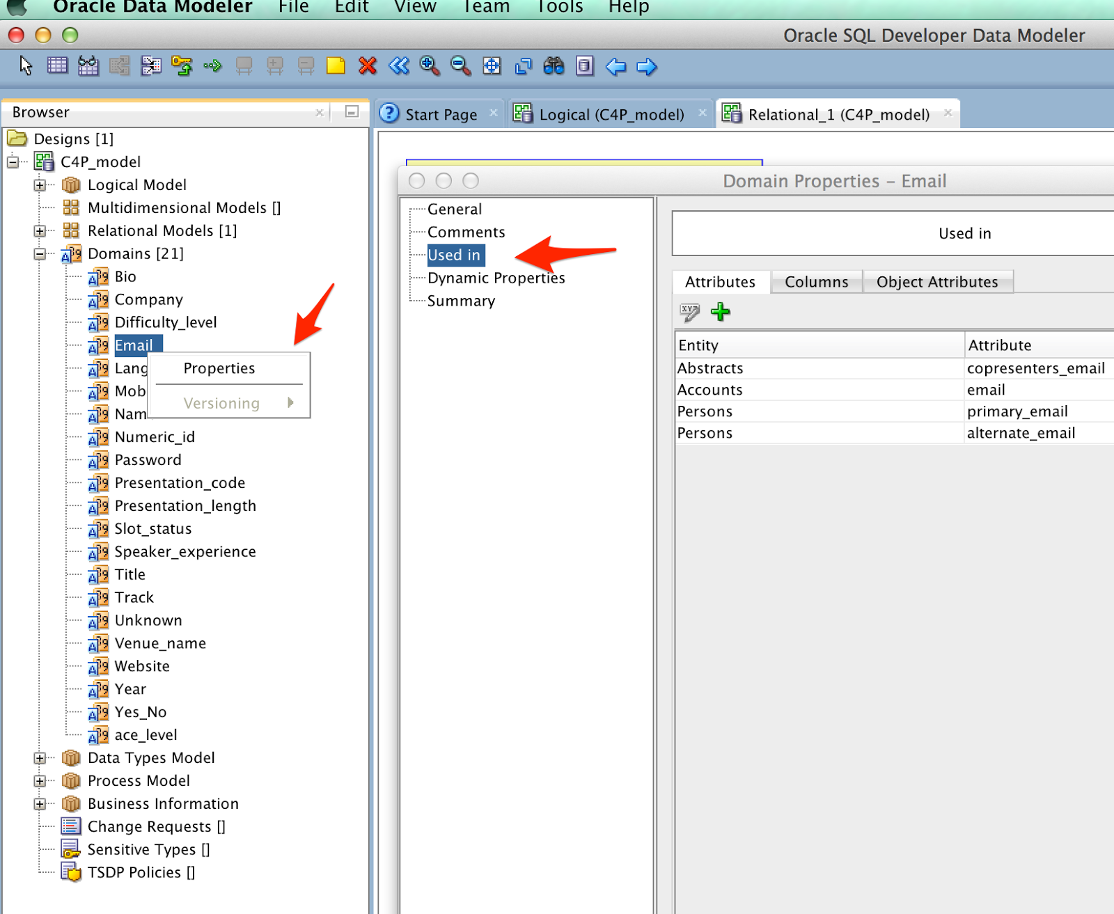1114x914 pixels.
Task: Select Comments in Domain Properties
Action: point(466,233)
